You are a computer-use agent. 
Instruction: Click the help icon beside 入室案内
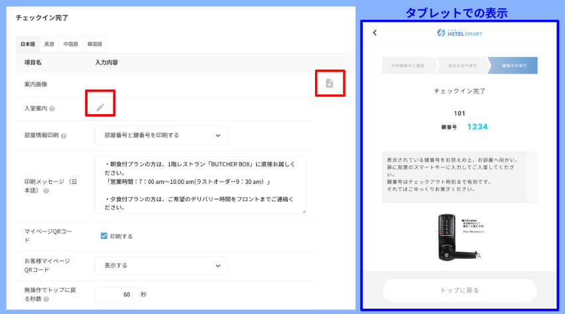[x=52, y=108]
